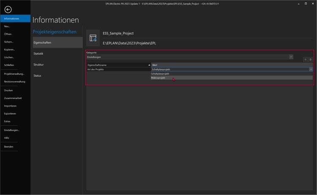Open the Kategorie dropdown arrow
The image size is (317, 195).
click(291, 57)
